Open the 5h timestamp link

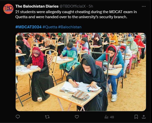click(91, 6)
